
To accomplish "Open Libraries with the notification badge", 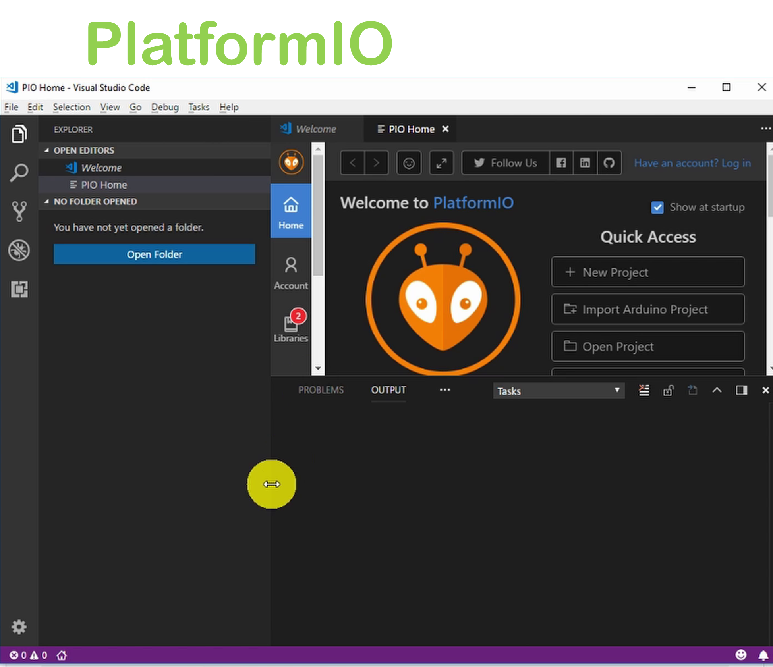I will 290,326.
